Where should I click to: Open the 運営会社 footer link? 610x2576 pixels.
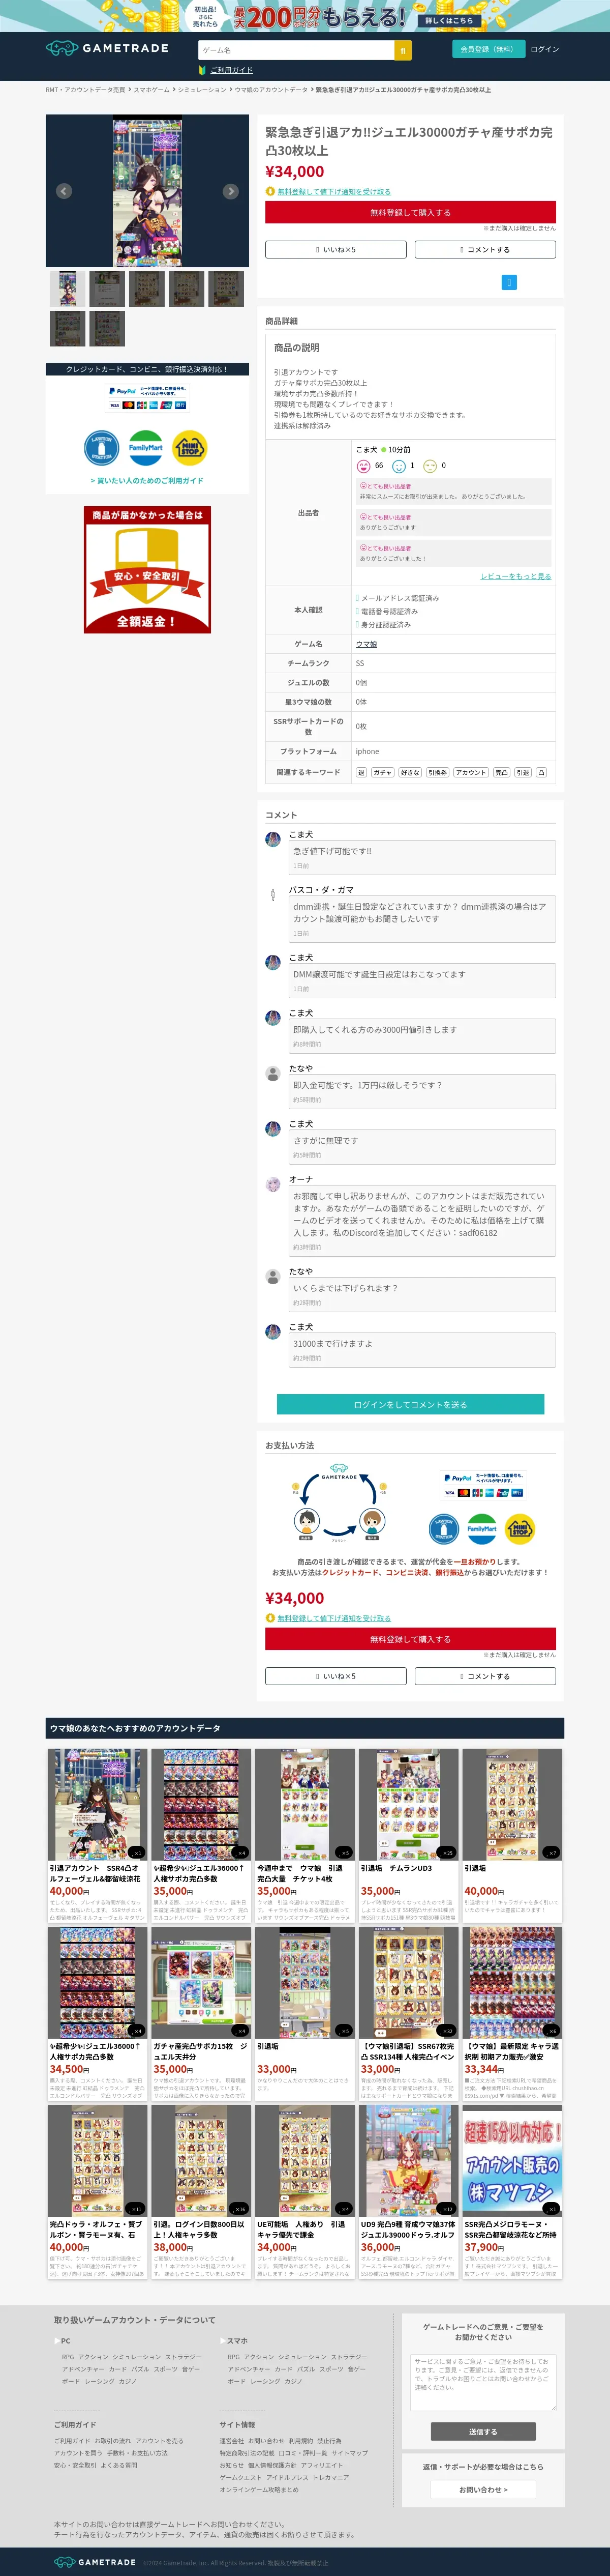[x=231, y=2441]
